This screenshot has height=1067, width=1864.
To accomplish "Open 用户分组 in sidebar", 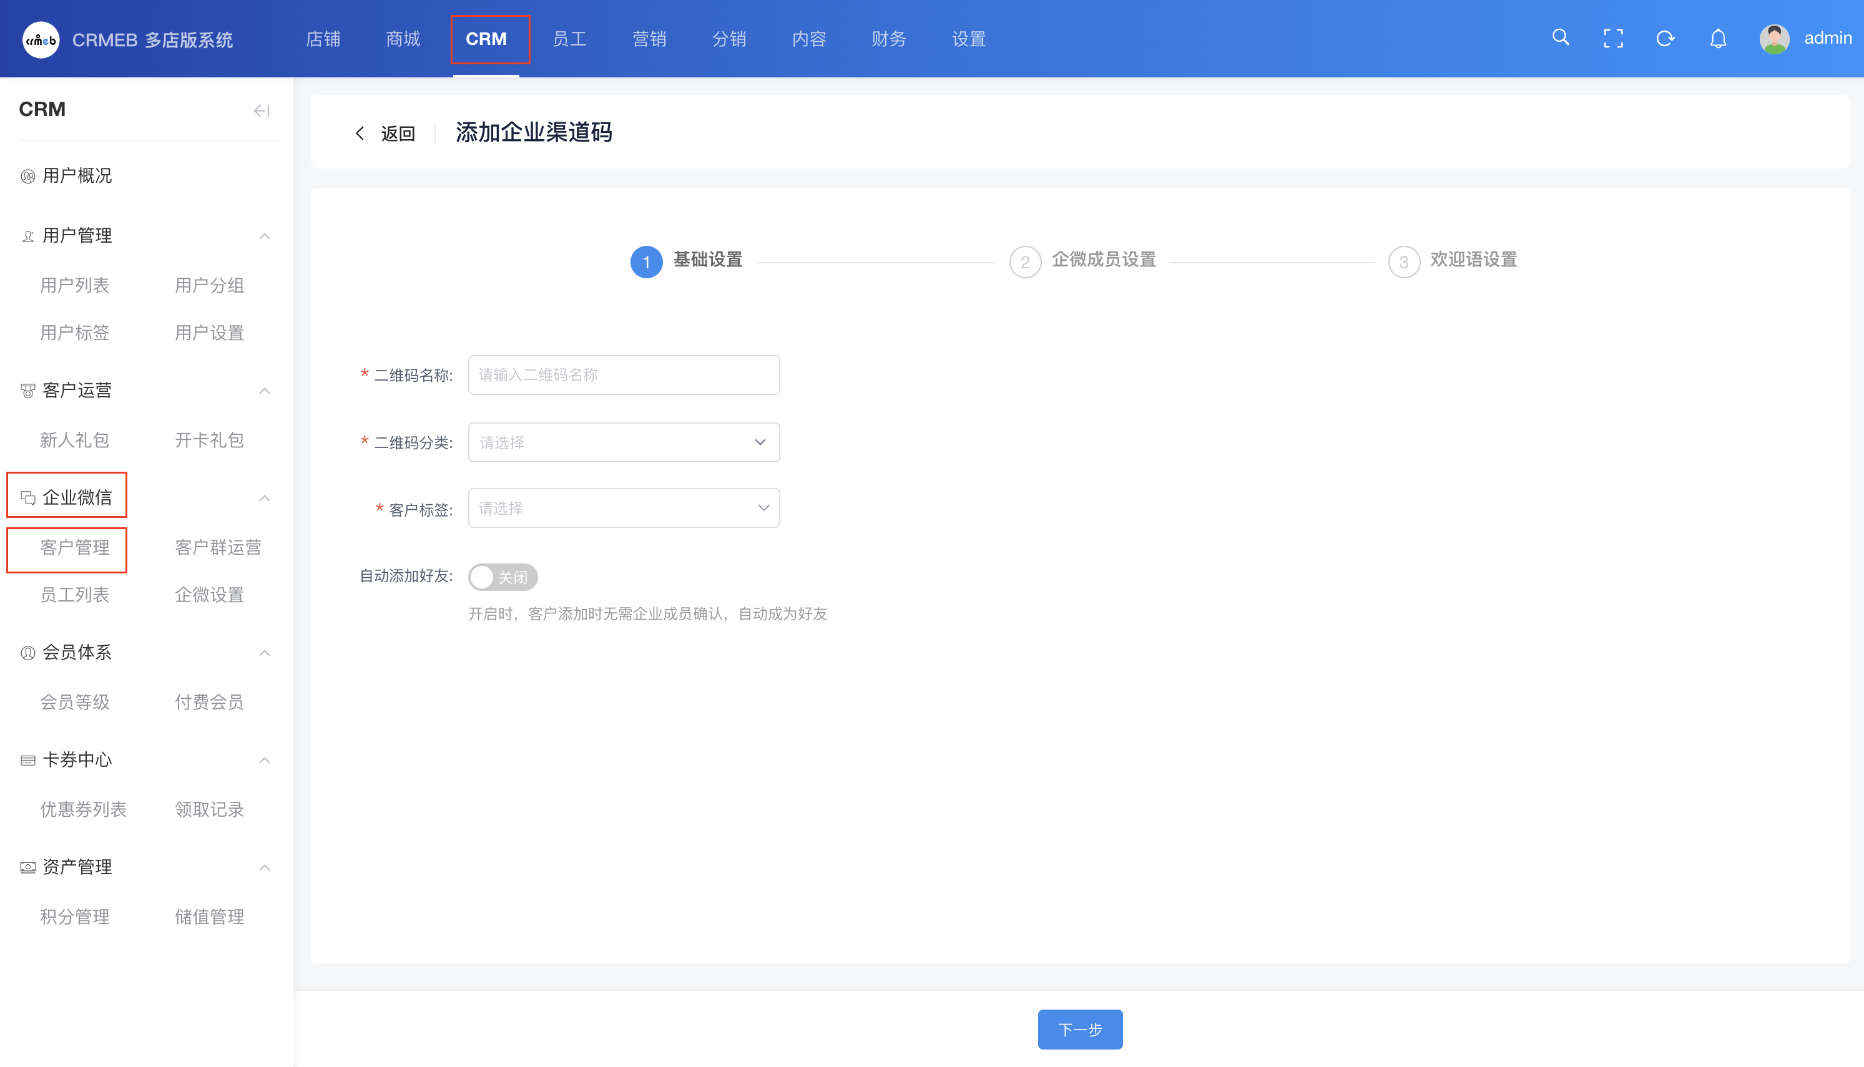I will pos(210,285).
